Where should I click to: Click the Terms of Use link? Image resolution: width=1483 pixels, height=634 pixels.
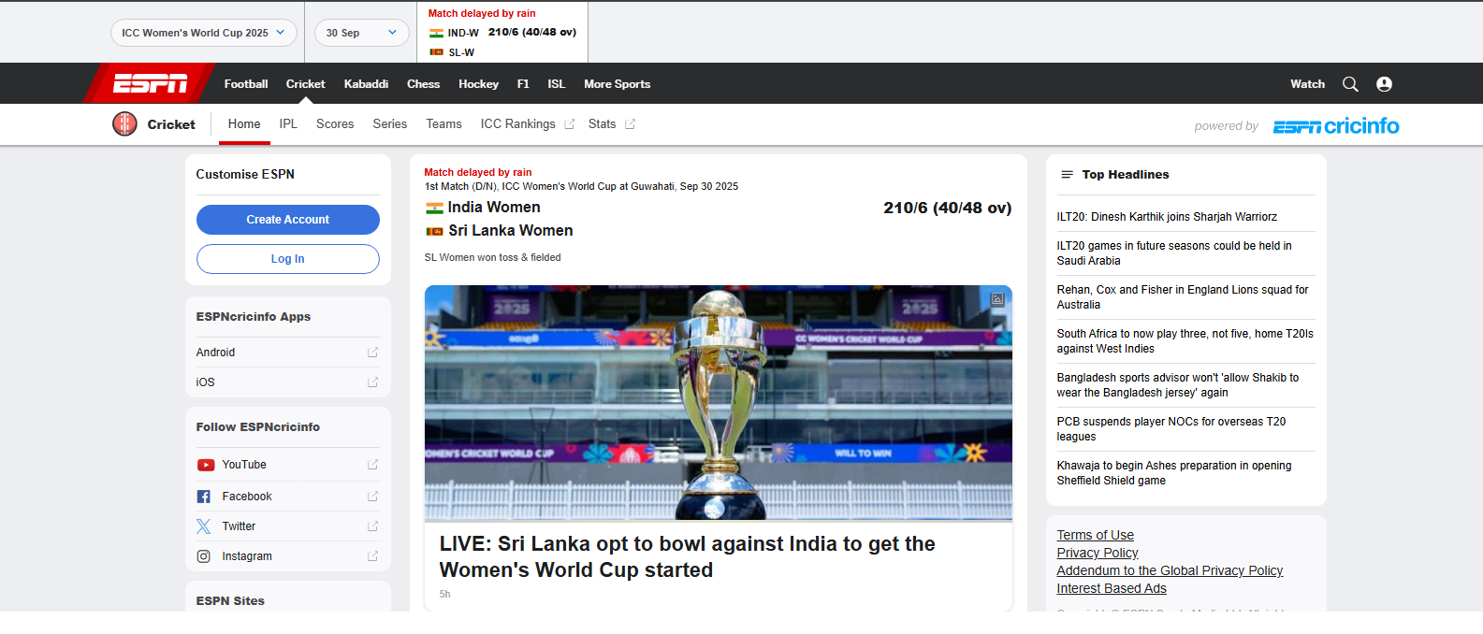[x=1096, y=536]
